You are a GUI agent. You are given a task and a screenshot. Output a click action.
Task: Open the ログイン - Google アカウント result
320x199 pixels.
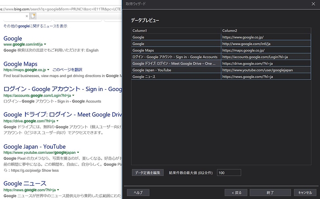click(63, 89)
